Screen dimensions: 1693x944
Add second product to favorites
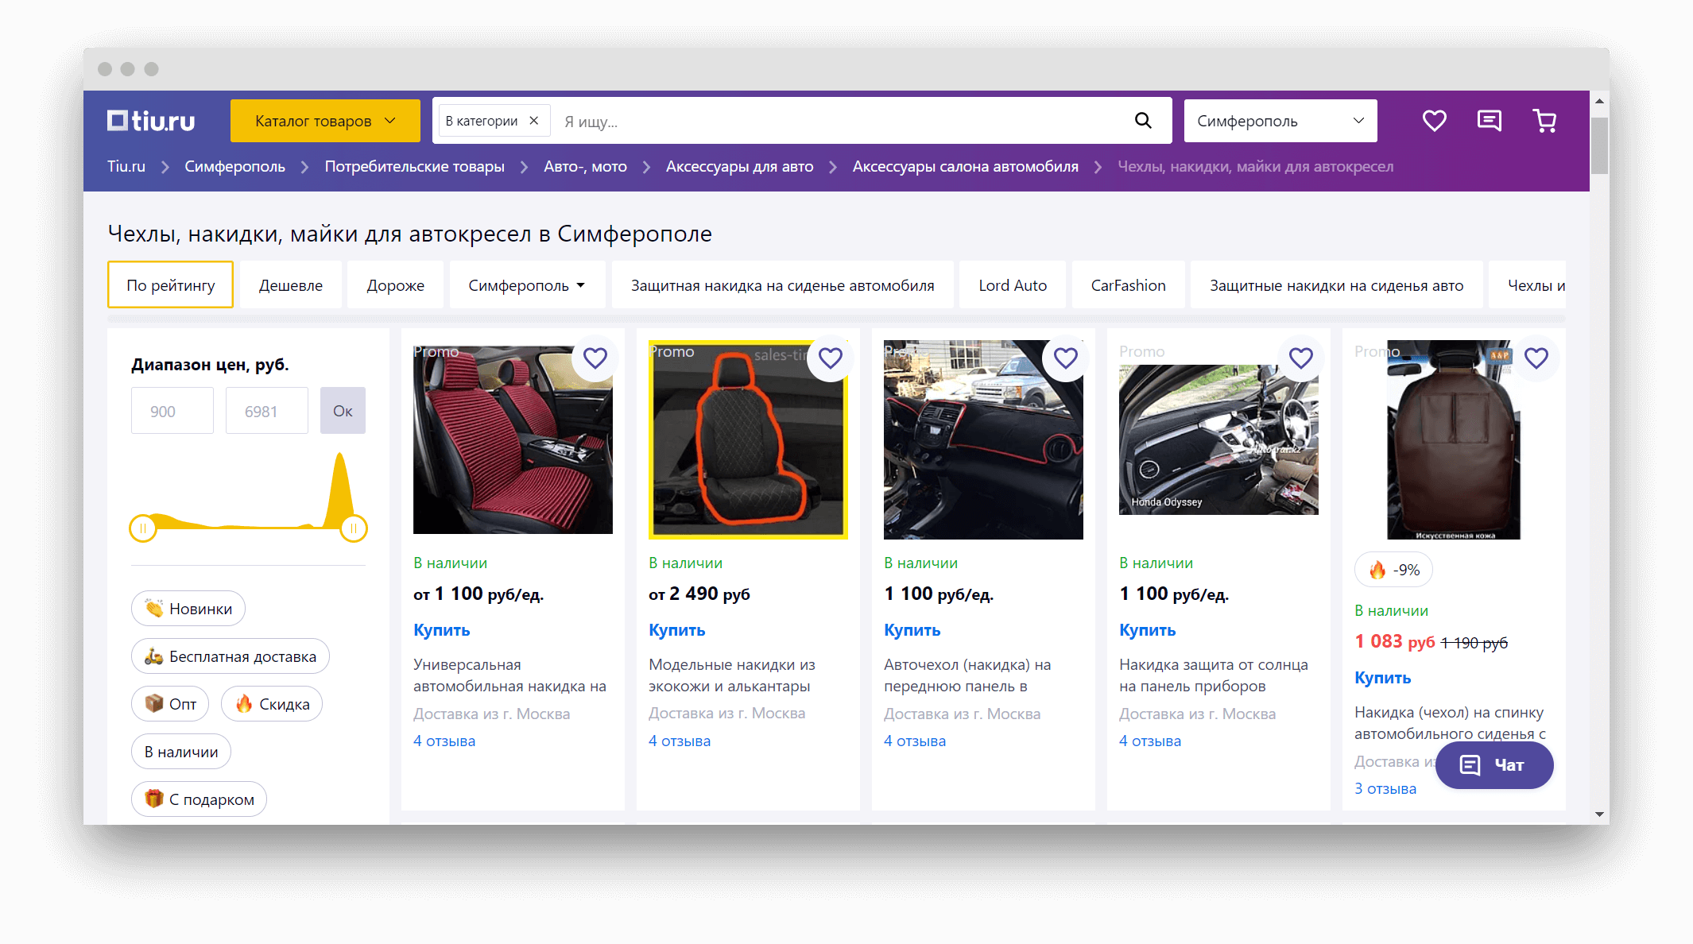pos(831,357)
